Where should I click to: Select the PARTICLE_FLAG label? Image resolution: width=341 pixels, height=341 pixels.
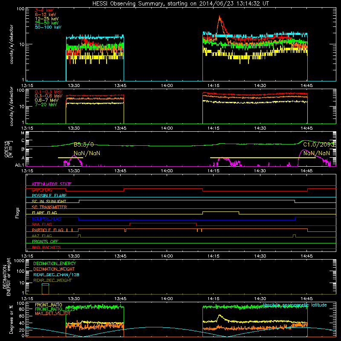click(48, 230)
